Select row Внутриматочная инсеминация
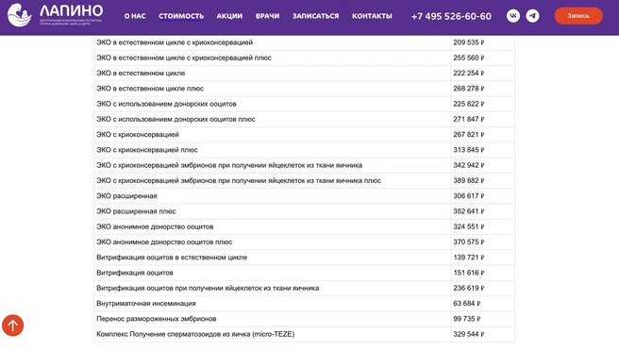 coord(304,304)
